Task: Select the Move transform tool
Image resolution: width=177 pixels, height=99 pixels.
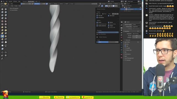Action: coord(2,52)
